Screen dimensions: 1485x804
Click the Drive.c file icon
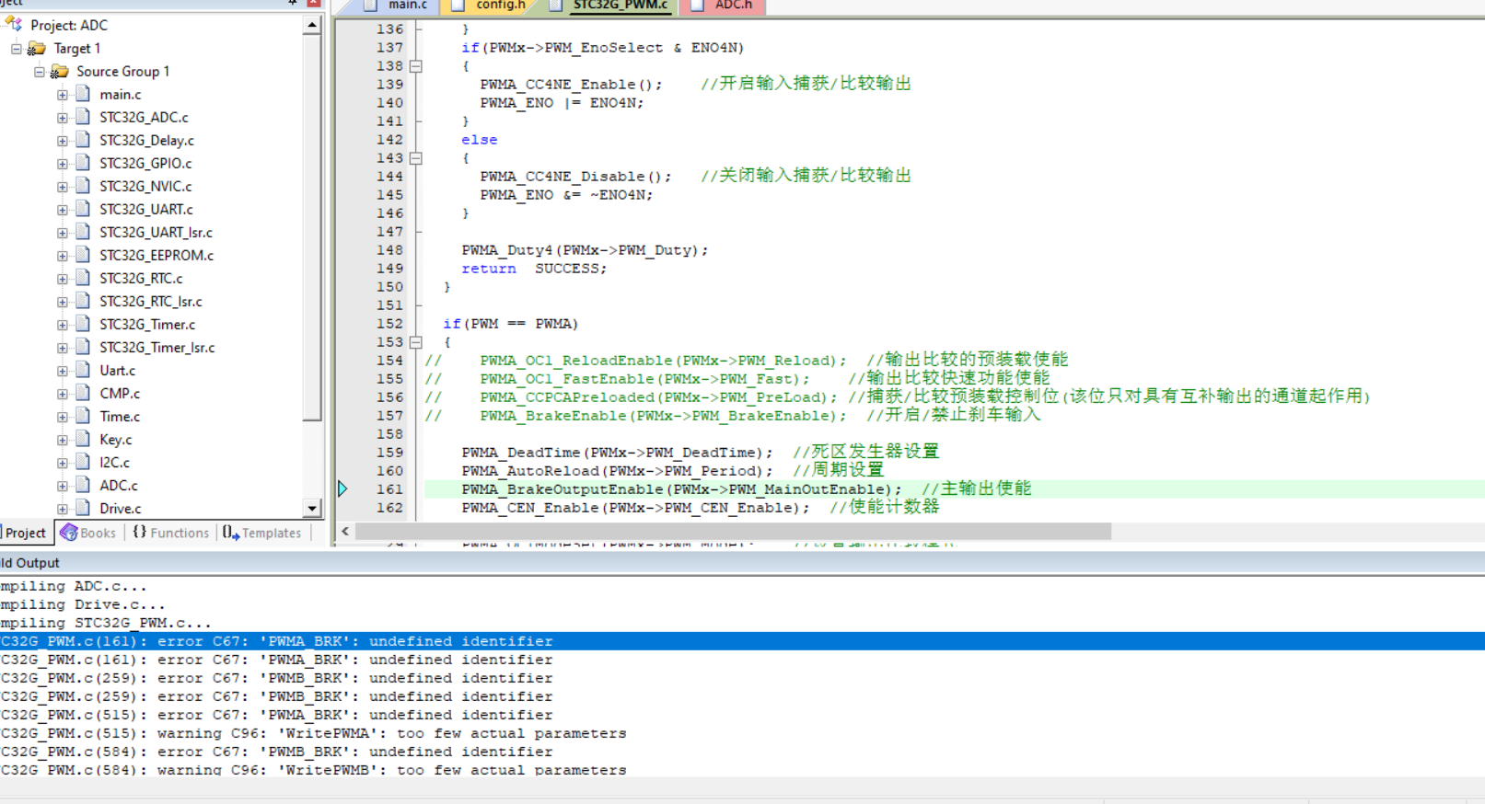[x=83, y=508]
